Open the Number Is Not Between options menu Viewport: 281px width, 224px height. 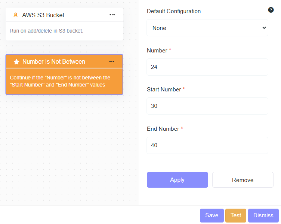coord(112,61)
